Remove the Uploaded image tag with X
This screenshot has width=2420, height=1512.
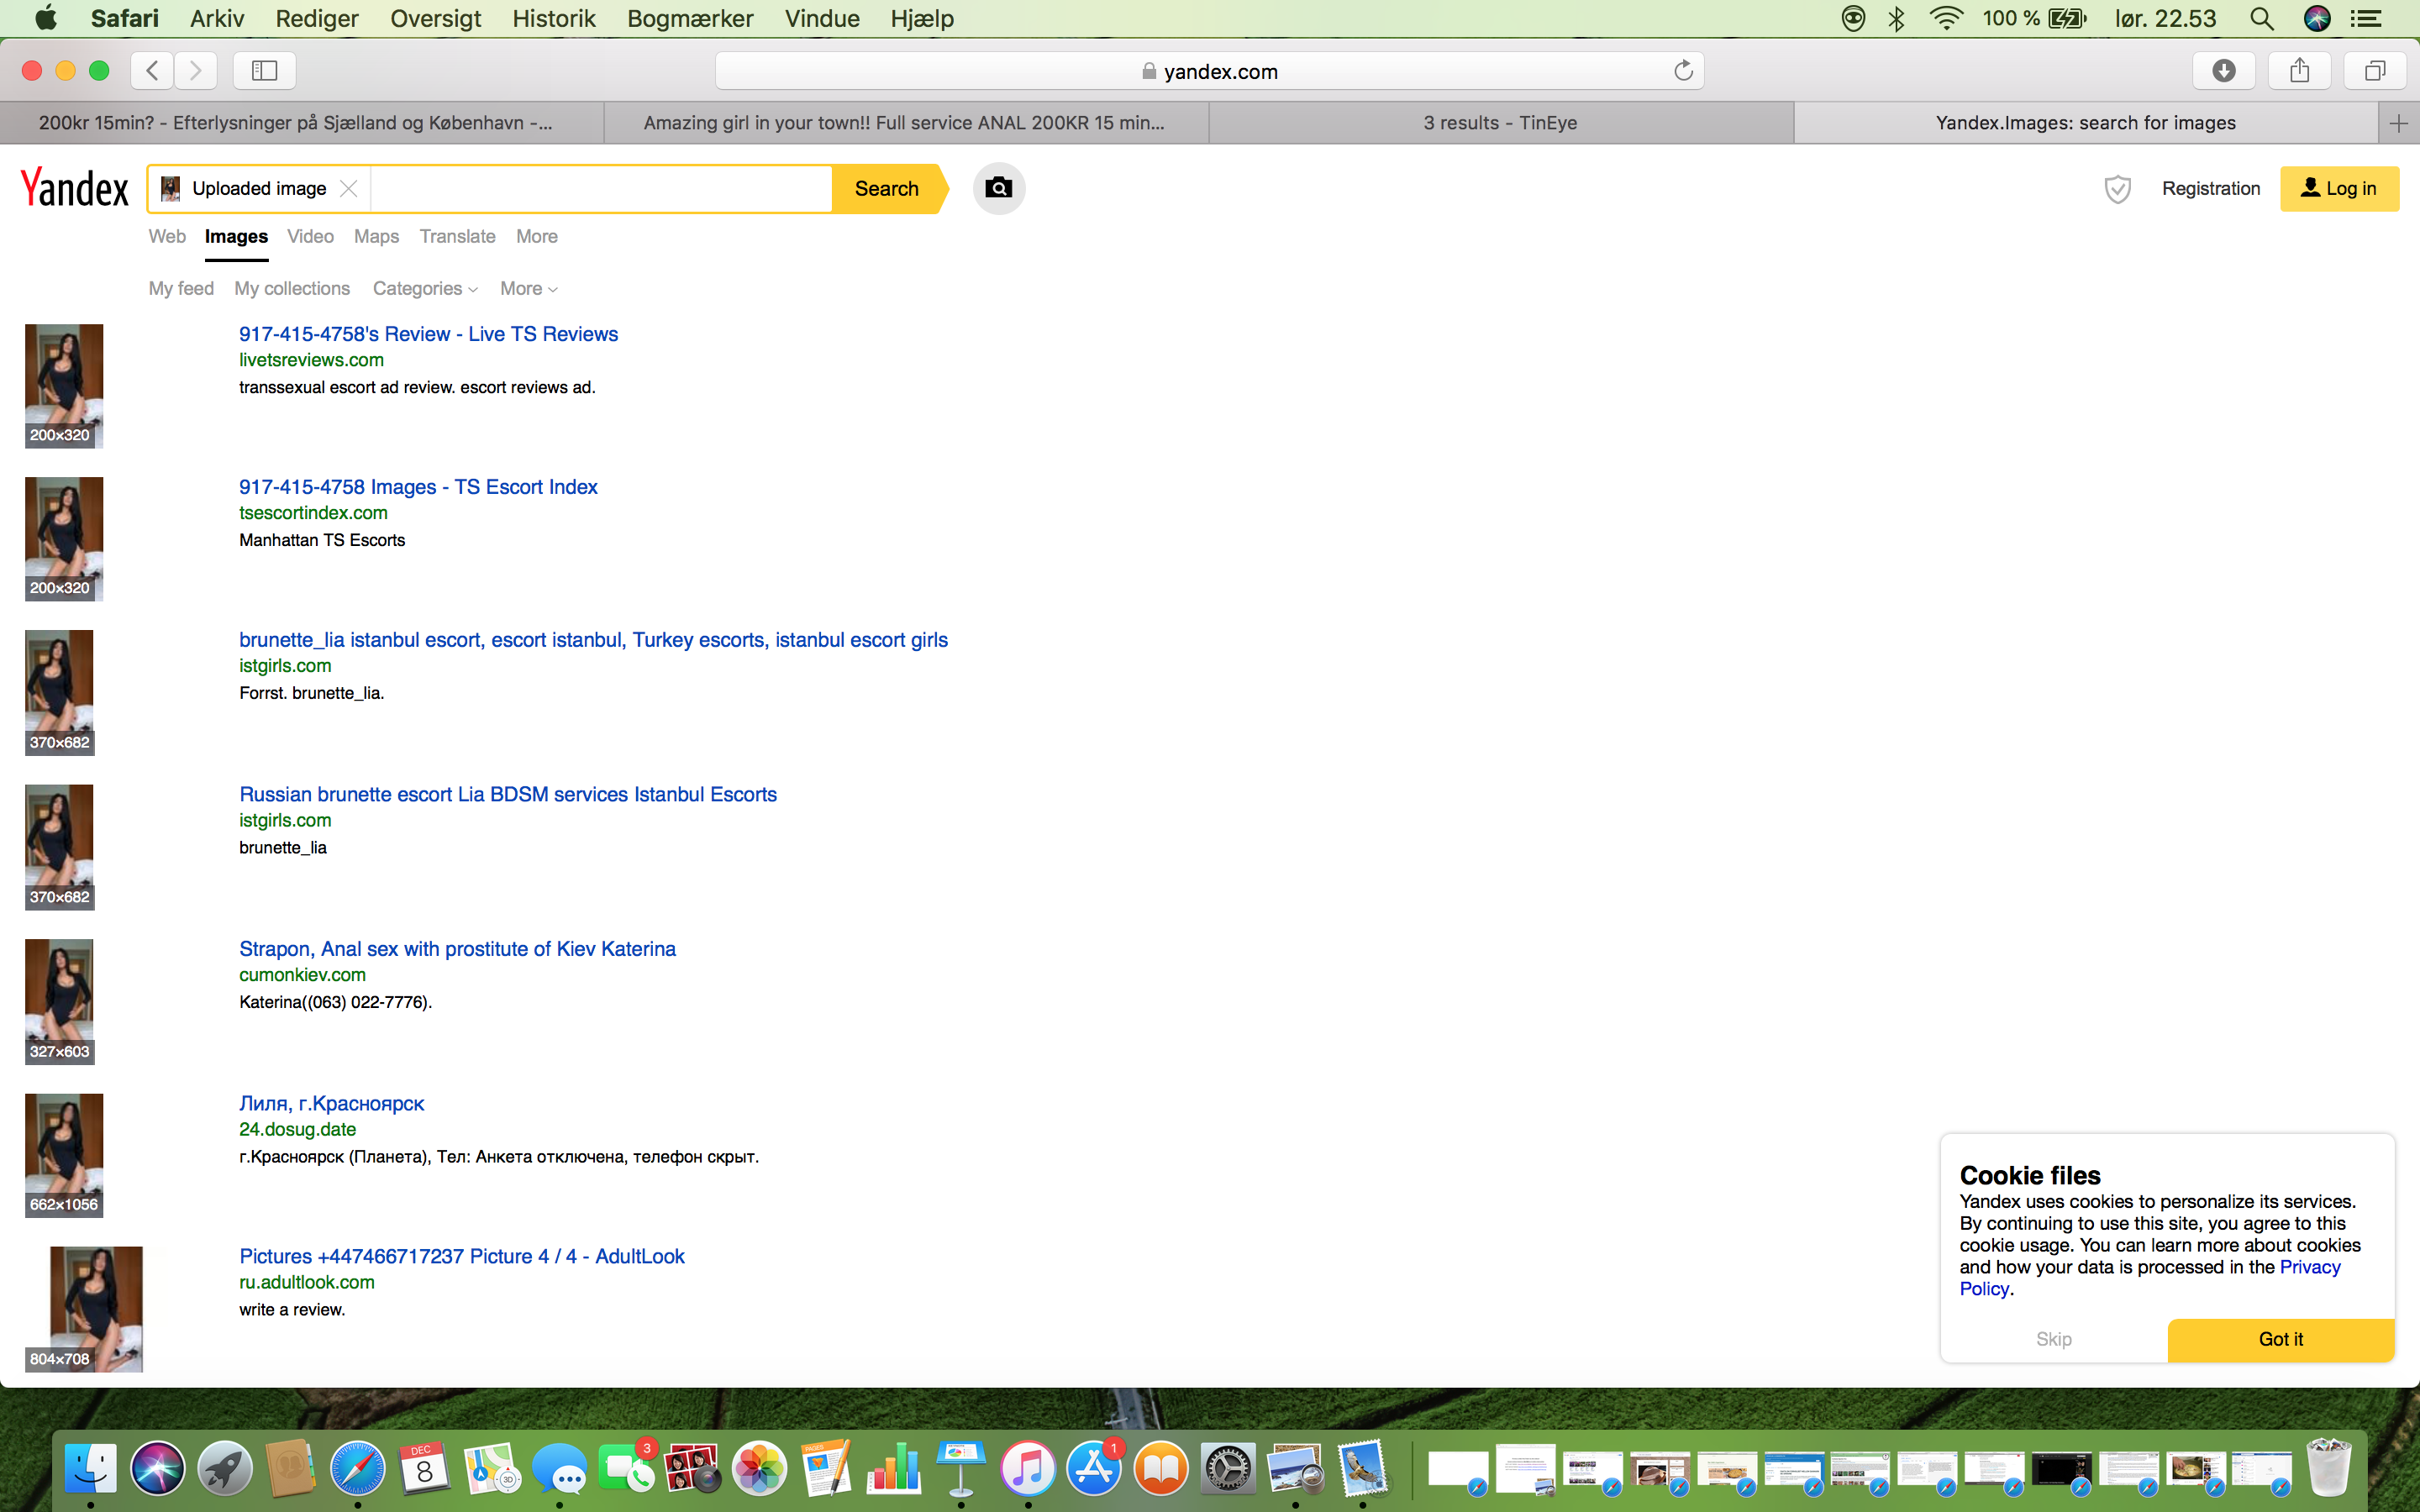pos(348,189)
